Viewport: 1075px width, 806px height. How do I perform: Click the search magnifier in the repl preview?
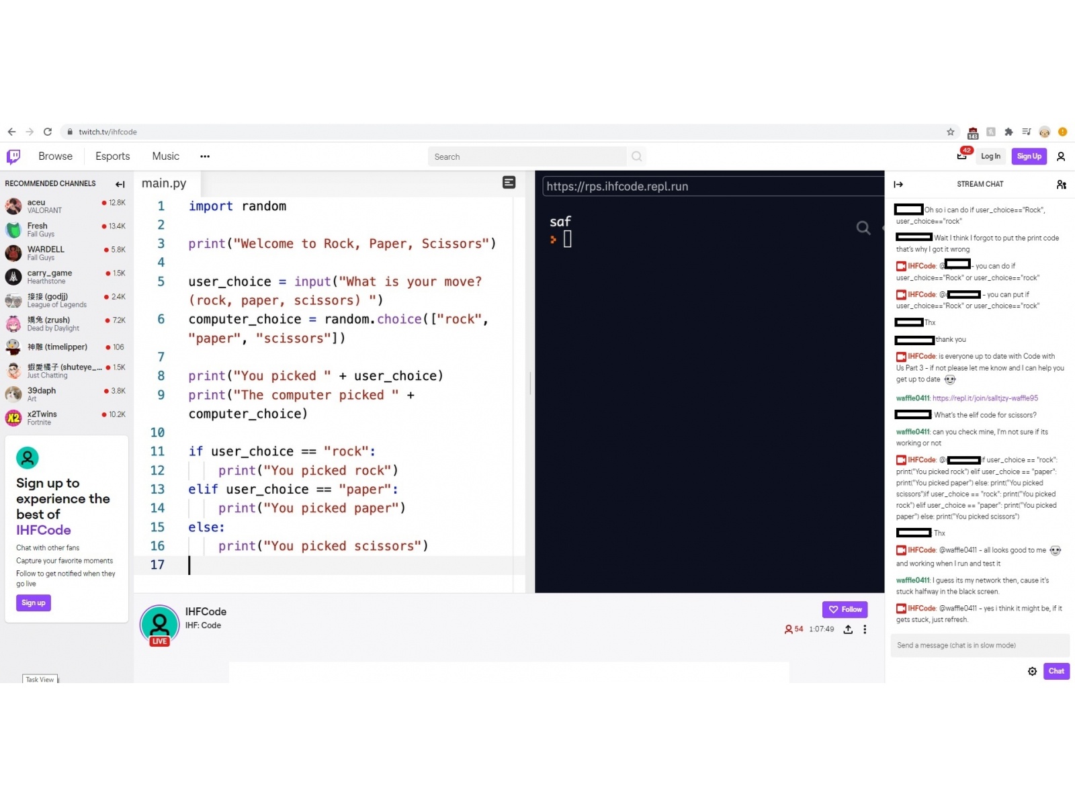click(x=863, y=228)
